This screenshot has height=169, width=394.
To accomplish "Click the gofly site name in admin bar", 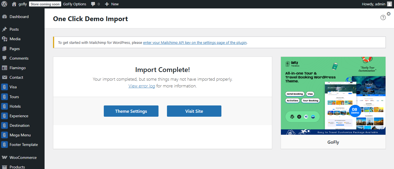I will pos(23,4).
